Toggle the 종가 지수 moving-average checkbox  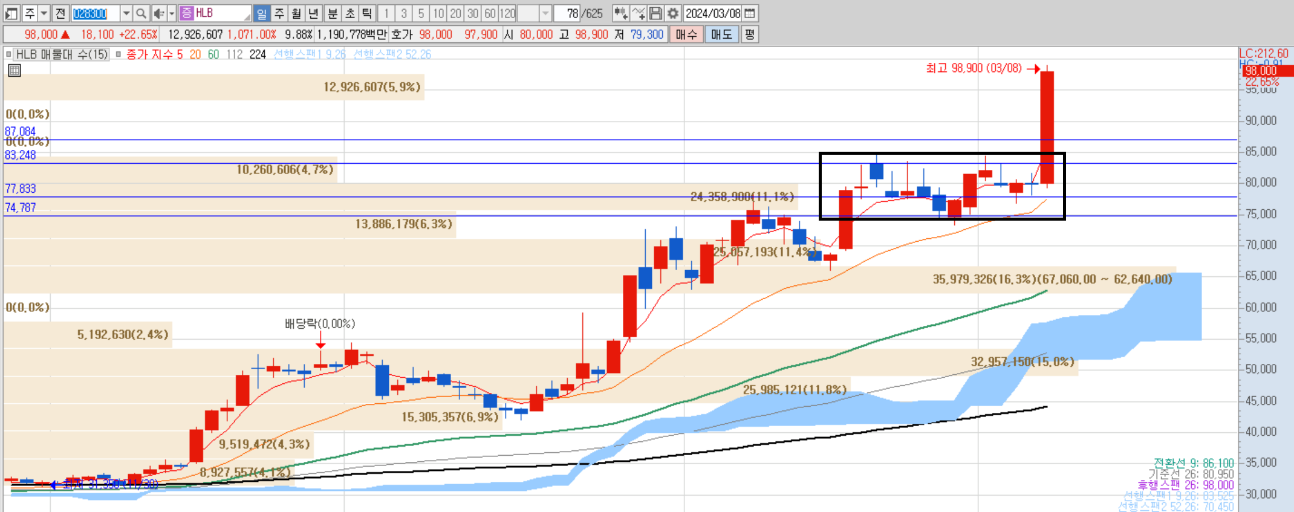click(x=119, y=54)
